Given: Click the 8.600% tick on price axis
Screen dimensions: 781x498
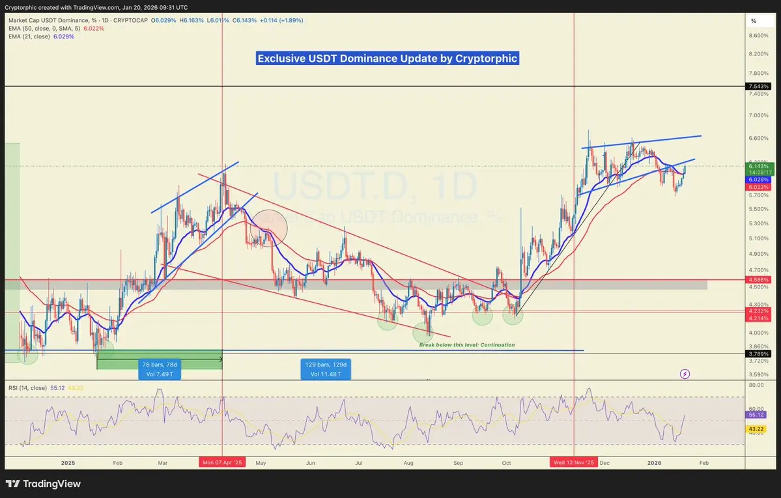Looking at the screenshot, I should coord(759,36).
